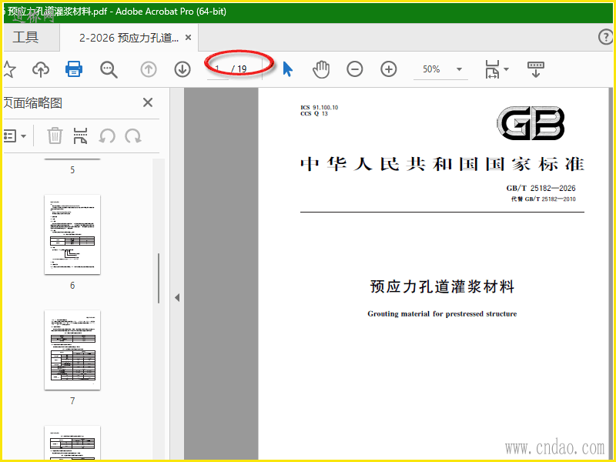Go to previous page arrow
Screen dimensions: 616x462
(149, 69)
